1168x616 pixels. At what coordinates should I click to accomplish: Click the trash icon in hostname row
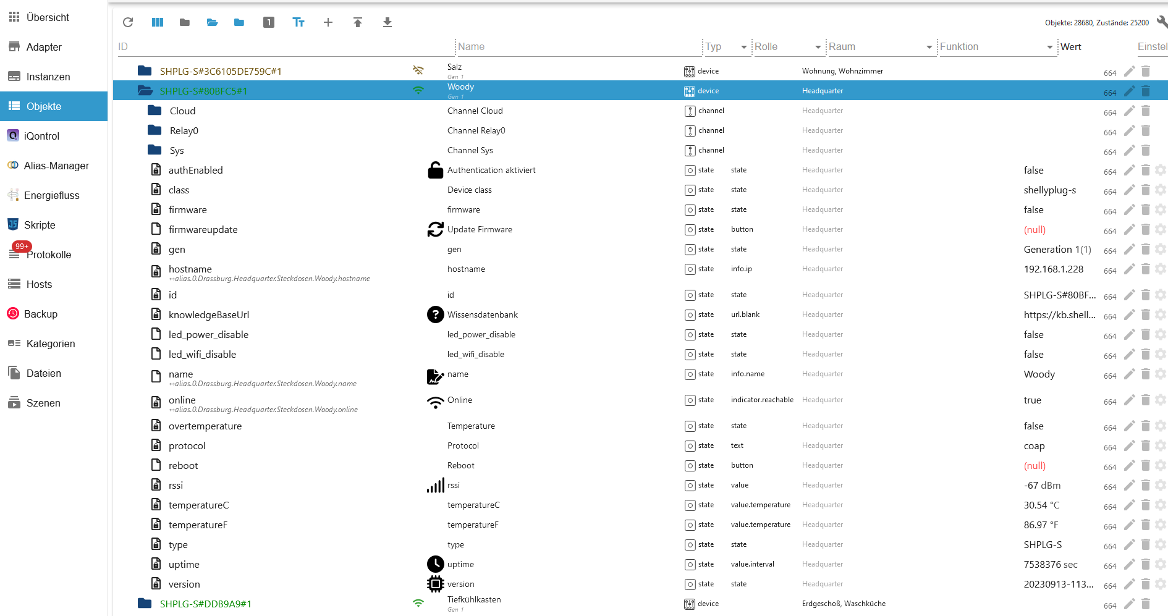coord(1145,269)
